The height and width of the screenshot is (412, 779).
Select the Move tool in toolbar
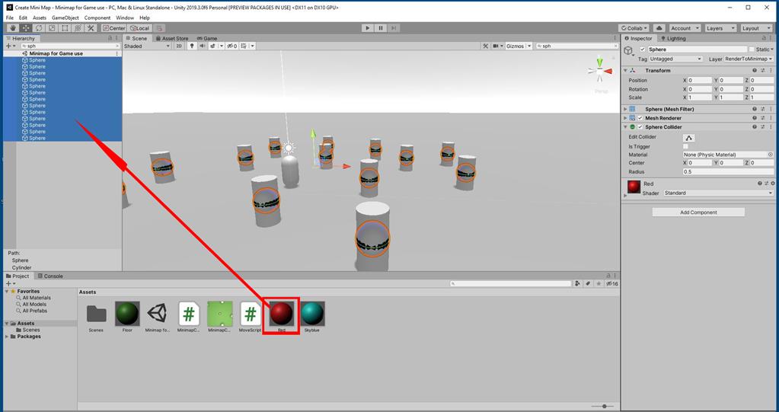[x=26, y=28]
